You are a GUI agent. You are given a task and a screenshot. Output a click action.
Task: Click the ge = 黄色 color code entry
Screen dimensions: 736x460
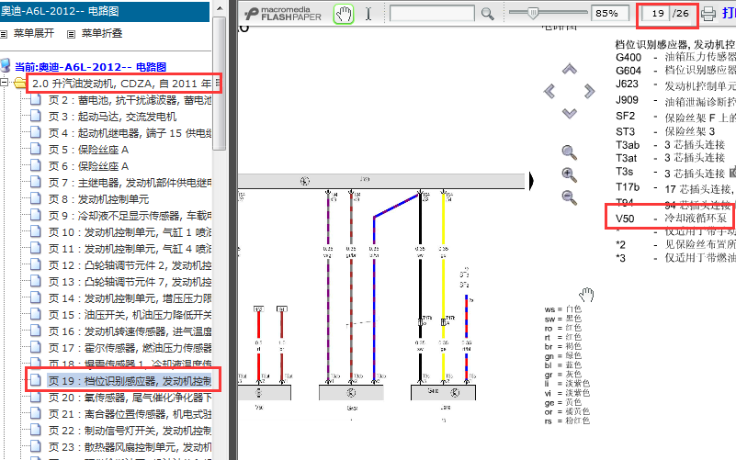pyautogui.click(x=563, y=402)
